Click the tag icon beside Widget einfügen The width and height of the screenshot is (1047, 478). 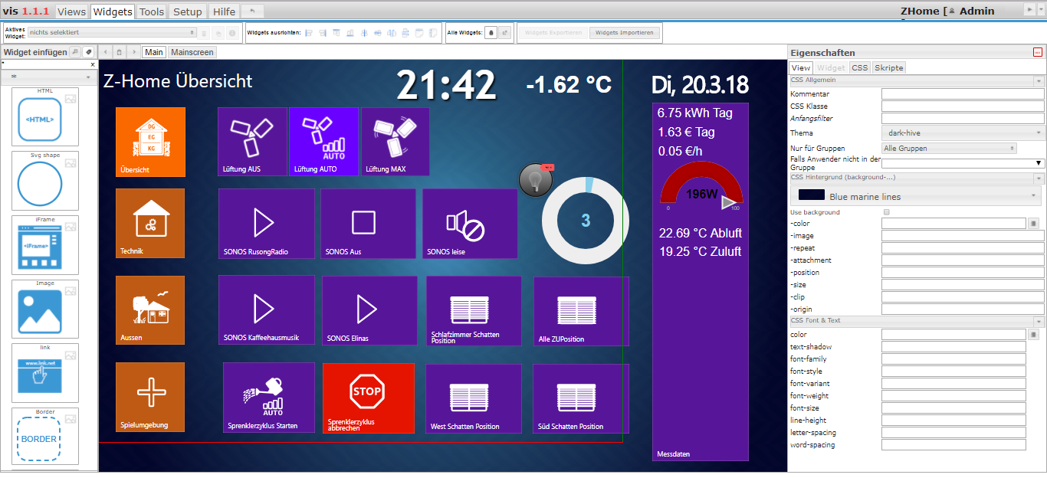[x=88, y=52]
